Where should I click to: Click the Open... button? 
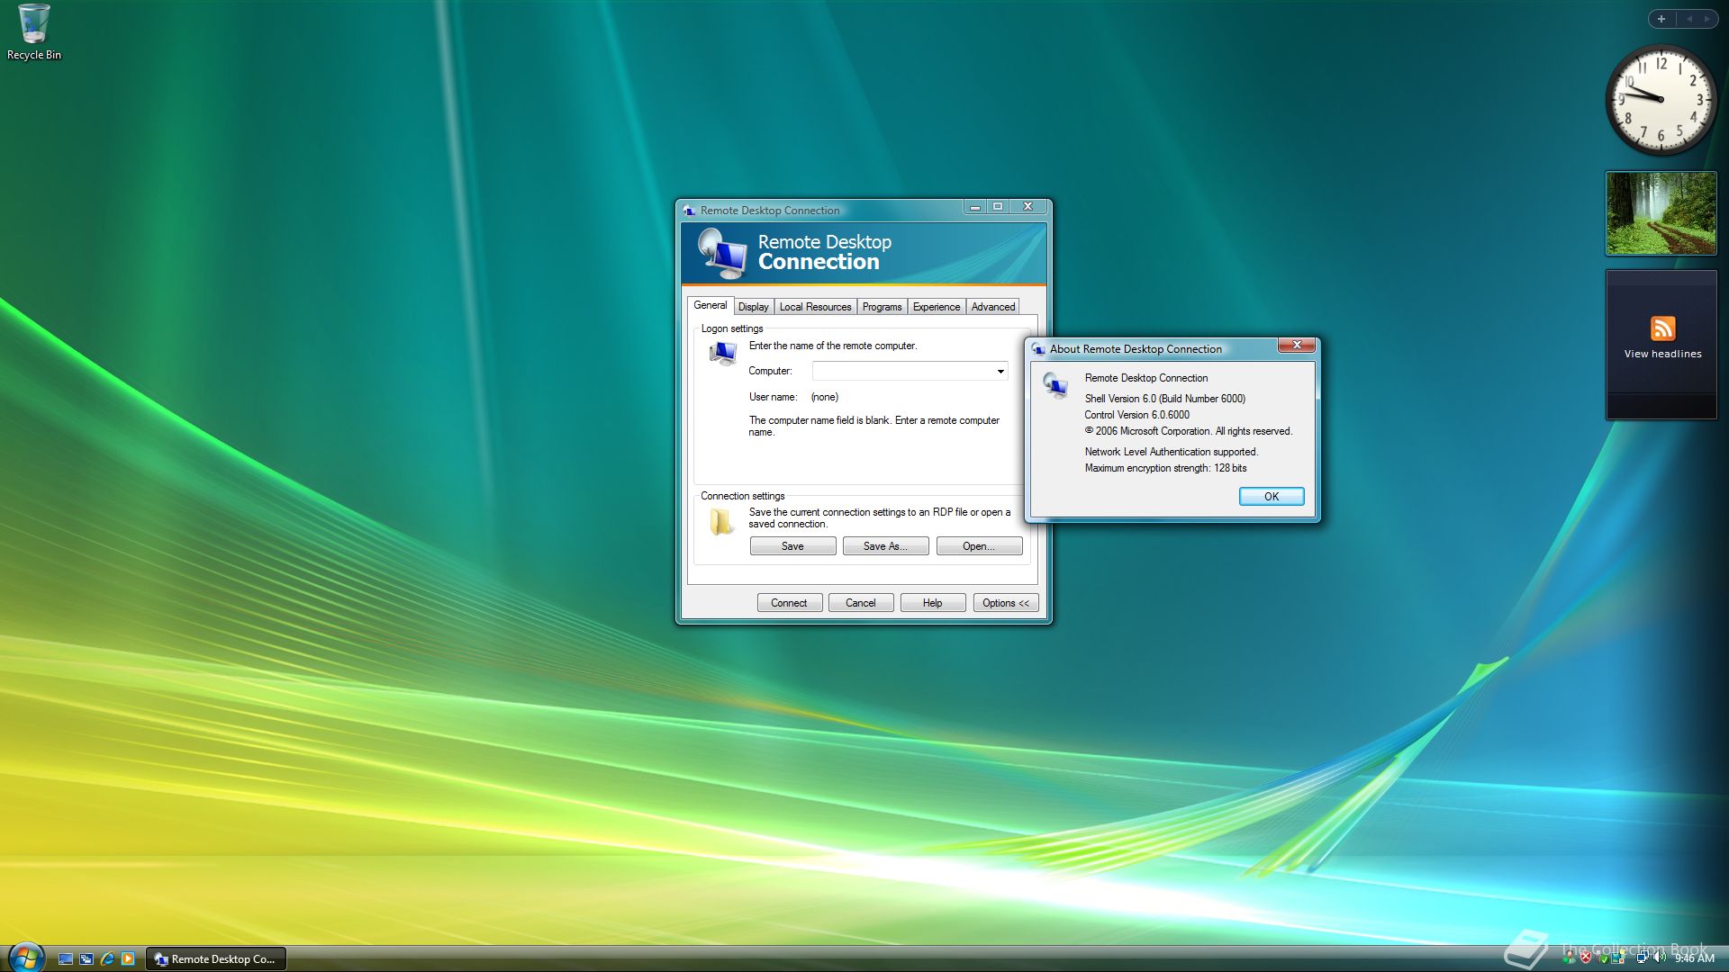[978, 546]
